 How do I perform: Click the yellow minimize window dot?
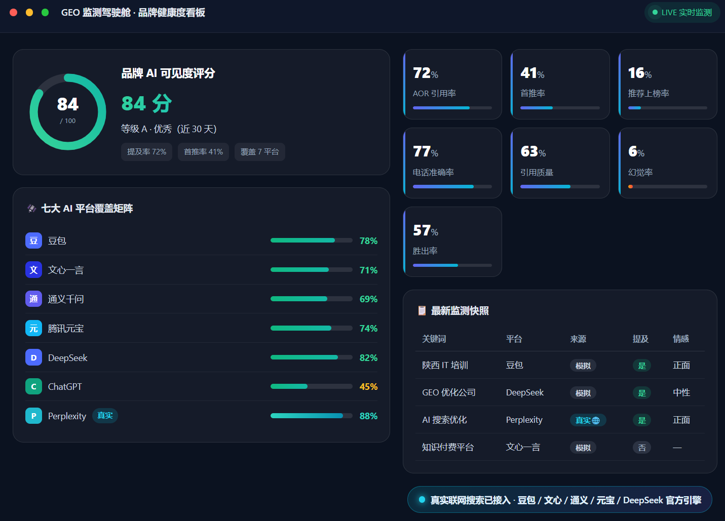tap(29, 12)
